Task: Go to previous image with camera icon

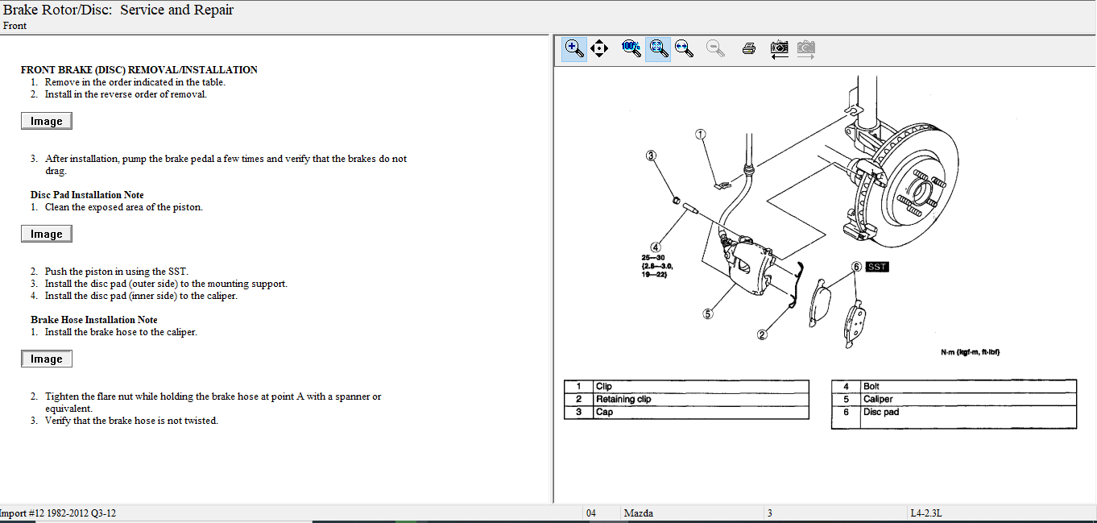Action: click(x=779, y=48)
